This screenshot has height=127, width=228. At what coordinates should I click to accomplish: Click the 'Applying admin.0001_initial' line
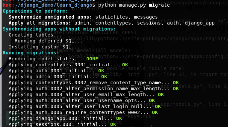(x=58, y=77)
